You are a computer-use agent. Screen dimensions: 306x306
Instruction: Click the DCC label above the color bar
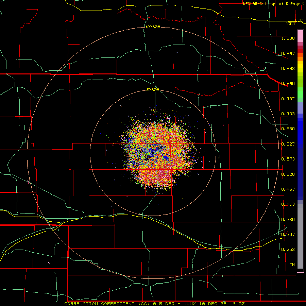(299, 20)
